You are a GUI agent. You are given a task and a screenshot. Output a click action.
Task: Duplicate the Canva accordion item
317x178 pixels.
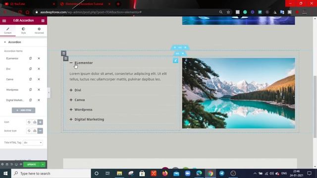click(x=31, y=79)
